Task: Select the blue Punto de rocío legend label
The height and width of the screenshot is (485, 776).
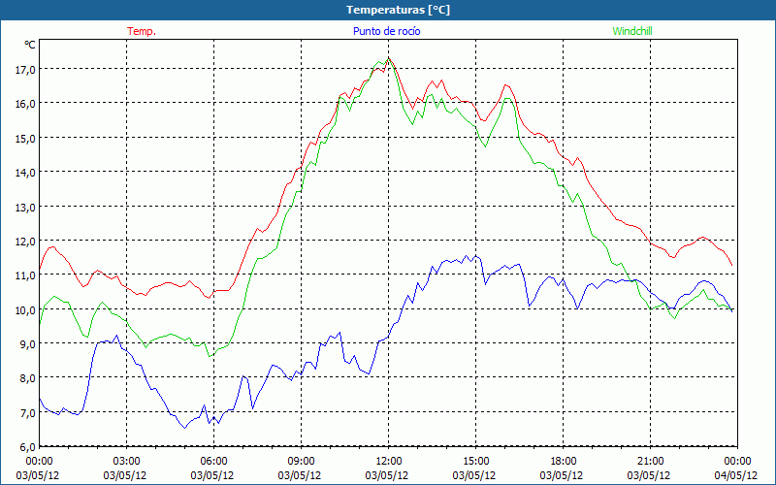Action: [386, 31]
